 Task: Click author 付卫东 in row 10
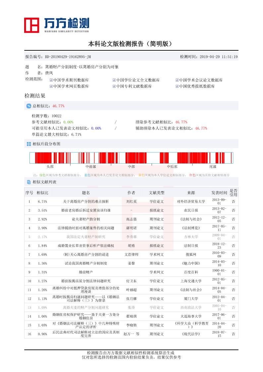(x=131, y=281)
